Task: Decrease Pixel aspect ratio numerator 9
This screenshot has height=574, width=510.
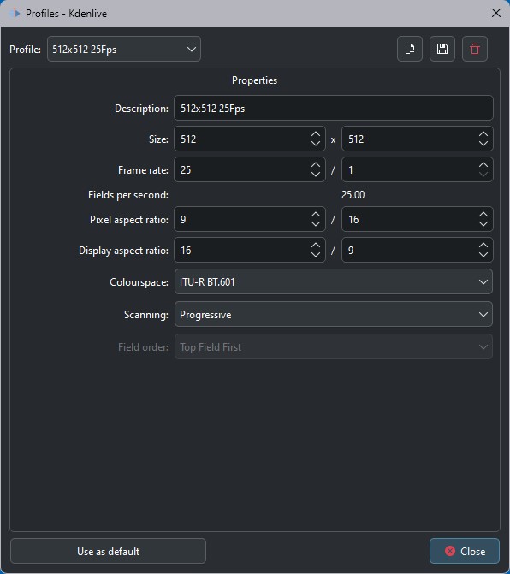Action: pyautogui.click(x=316, y=224)
